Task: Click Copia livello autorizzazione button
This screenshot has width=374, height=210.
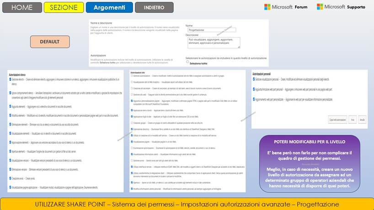Action: click(337, 120)
